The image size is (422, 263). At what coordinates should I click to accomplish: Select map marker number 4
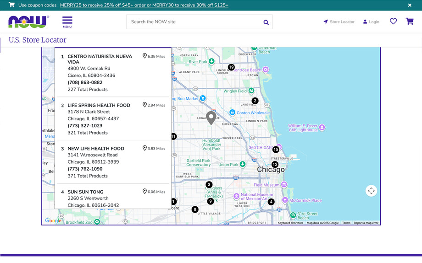click(271, 202)
